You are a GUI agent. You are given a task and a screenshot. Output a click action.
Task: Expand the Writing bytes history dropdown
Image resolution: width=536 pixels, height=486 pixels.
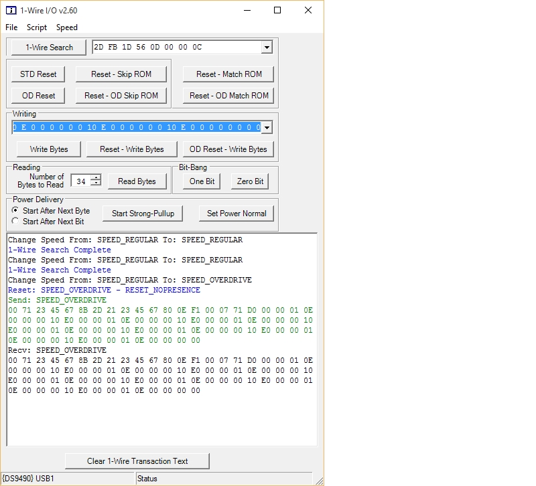(x=267, y=127)
